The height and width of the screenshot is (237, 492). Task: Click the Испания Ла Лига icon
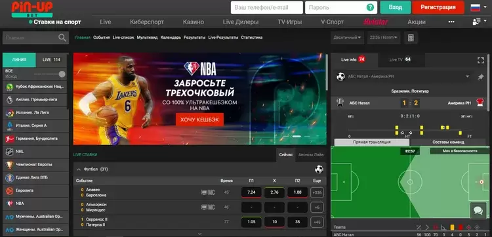[x=9, y=113]
